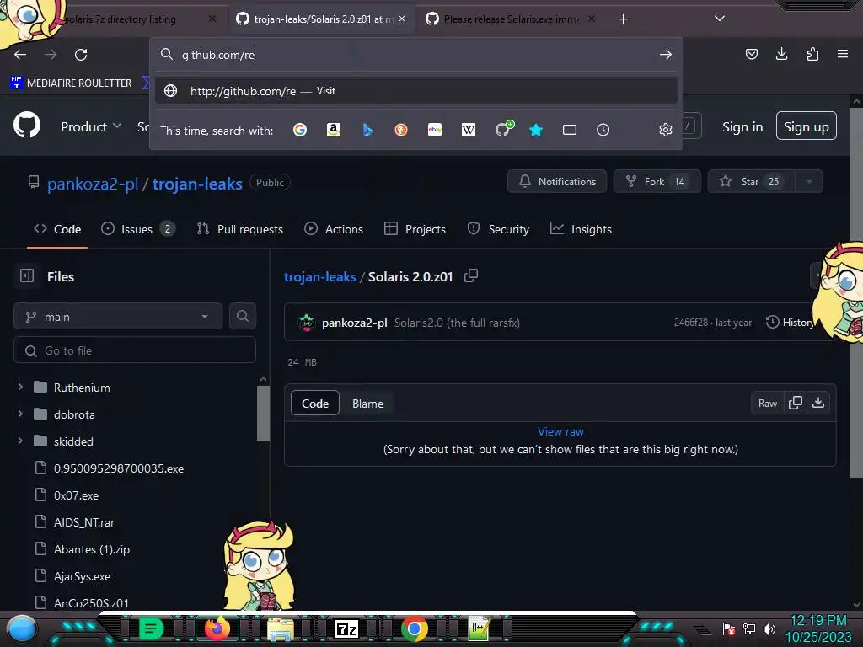
Task: Open Firefox from the taskbar
Action: pyautogui.click(x=217, y=628)
